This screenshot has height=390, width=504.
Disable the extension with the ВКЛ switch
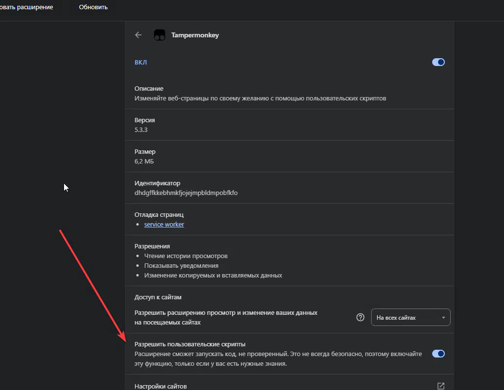point(438,62)
